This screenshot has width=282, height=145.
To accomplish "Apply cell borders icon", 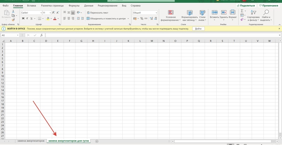I will click(39, 18).
